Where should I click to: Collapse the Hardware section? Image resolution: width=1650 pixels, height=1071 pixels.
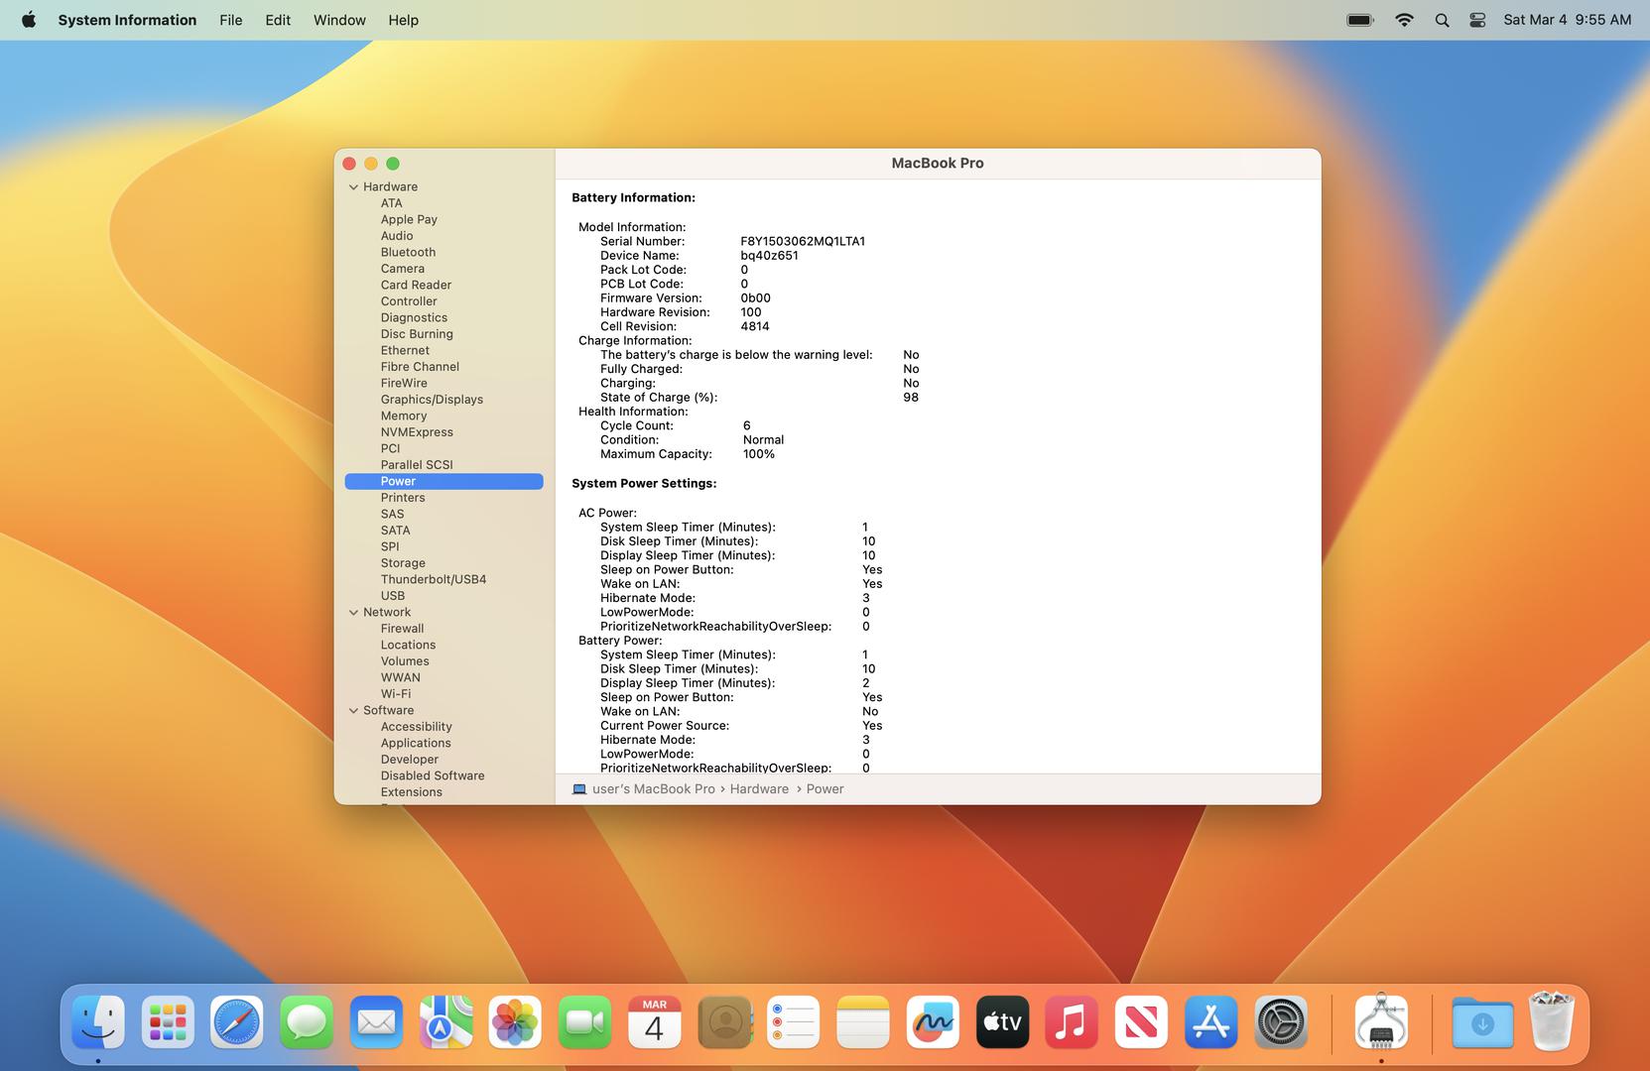click(x=353, y=186)
